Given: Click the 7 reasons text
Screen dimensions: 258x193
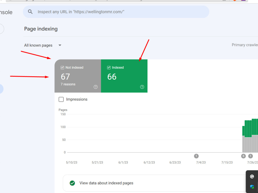Looking at the screenshot, I should [68, 84].
